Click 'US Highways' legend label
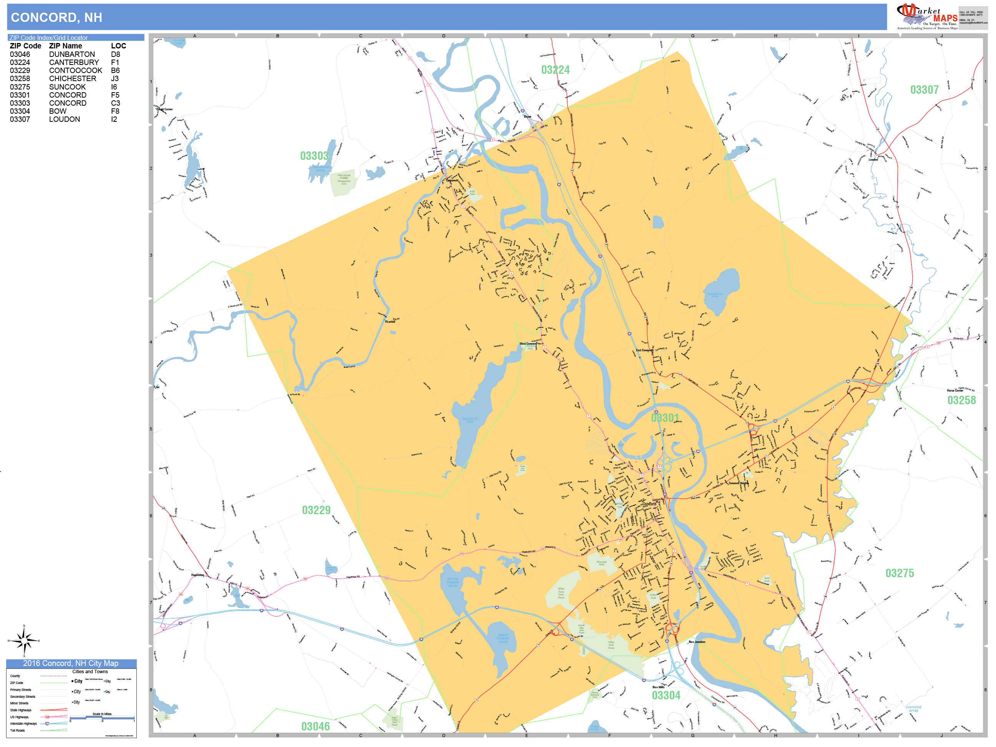Image resolution: width=996 pixels, height=747 pixels. [19, 717]
